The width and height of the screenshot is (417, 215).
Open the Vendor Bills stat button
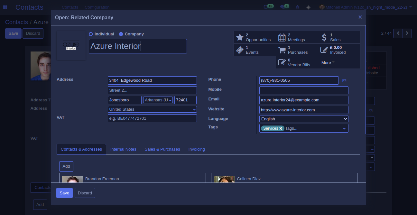297,62
